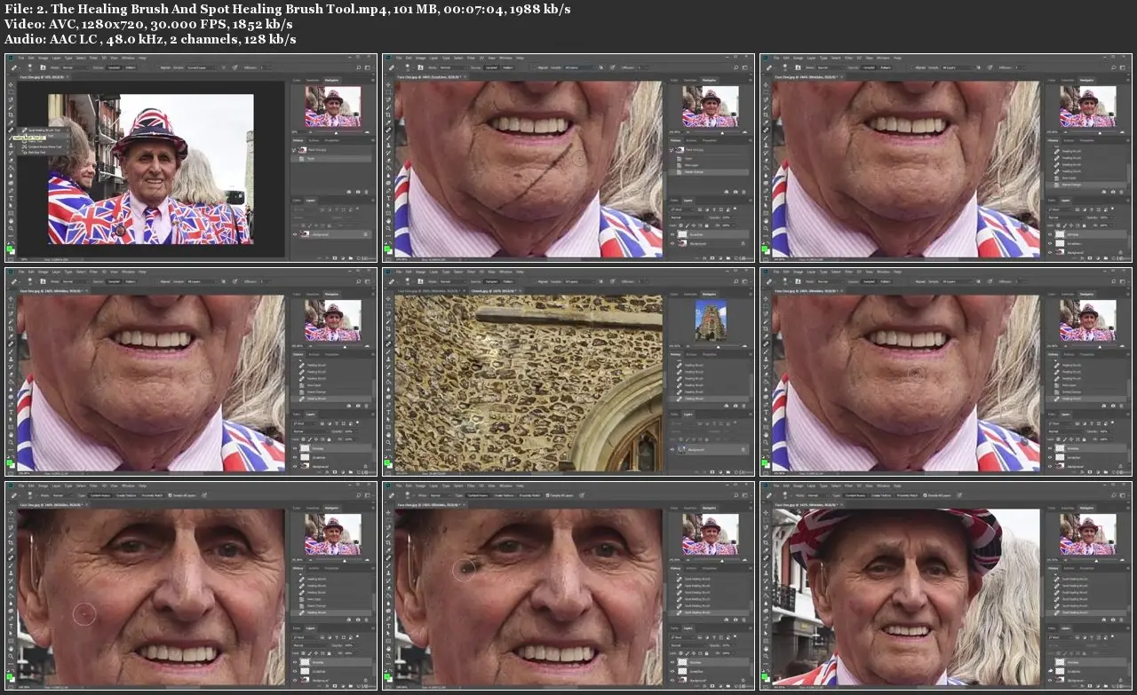The image size is (1137, 695).
Task: Click the Pattern source button in the tool-flyout frame
Action: 132,67
